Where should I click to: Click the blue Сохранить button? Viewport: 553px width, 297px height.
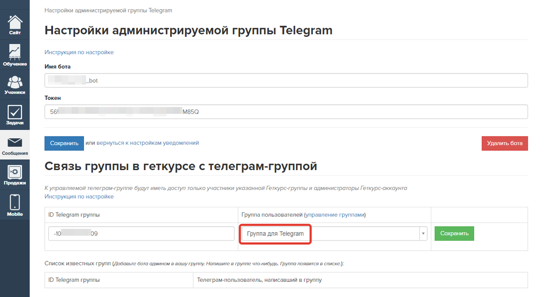click(x=64, y=143)
